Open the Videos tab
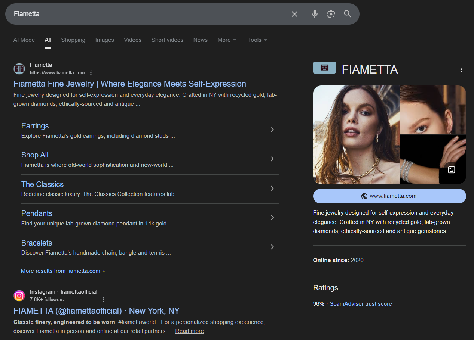Viewport: 474px width, 340px height. click(x=133, y=40)
